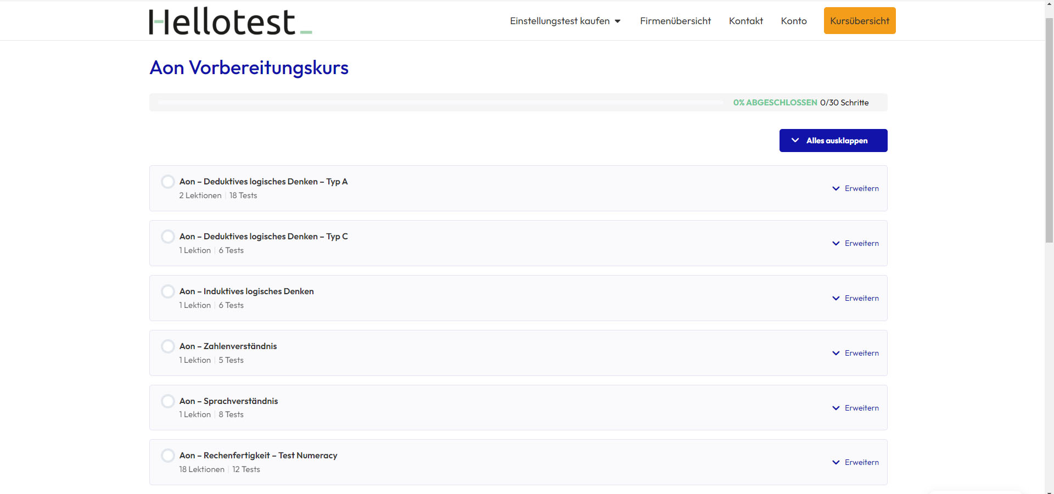Screen dimensions: 1054x494
Task: Click '18 Tests' under Typ A
Action: pyautogui.click(x=243, y=195)
